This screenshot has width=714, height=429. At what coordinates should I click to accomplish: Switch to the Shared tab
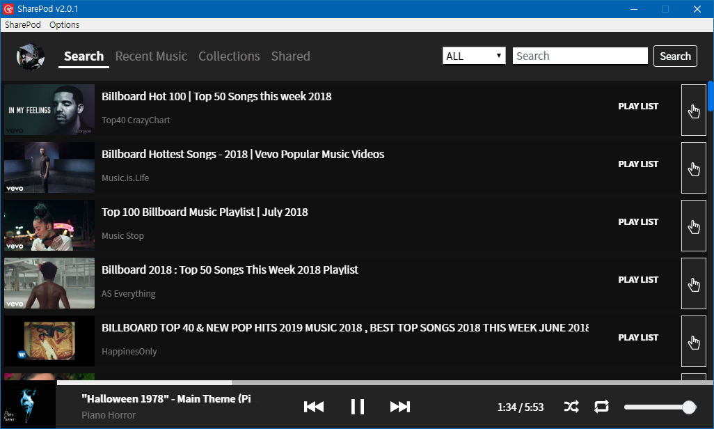290,56
